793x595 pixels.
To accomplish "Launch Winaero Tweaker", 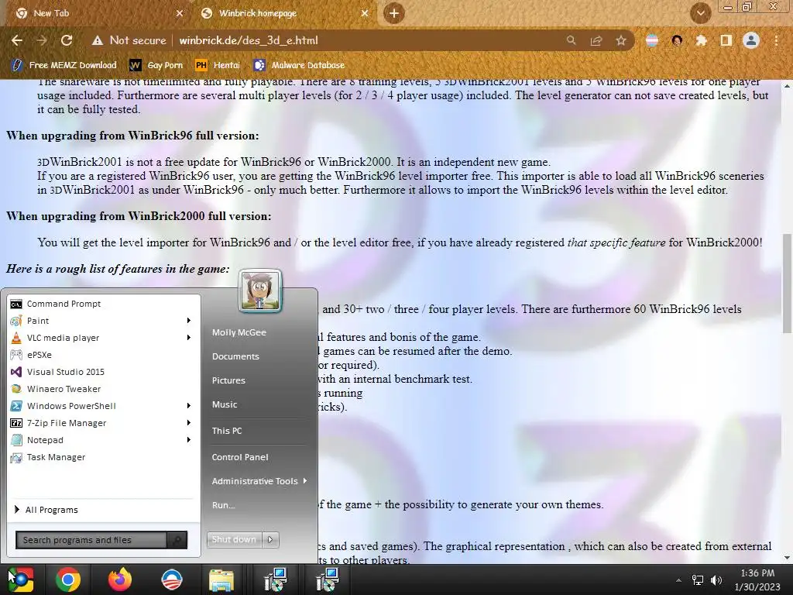I will [104, 389].
